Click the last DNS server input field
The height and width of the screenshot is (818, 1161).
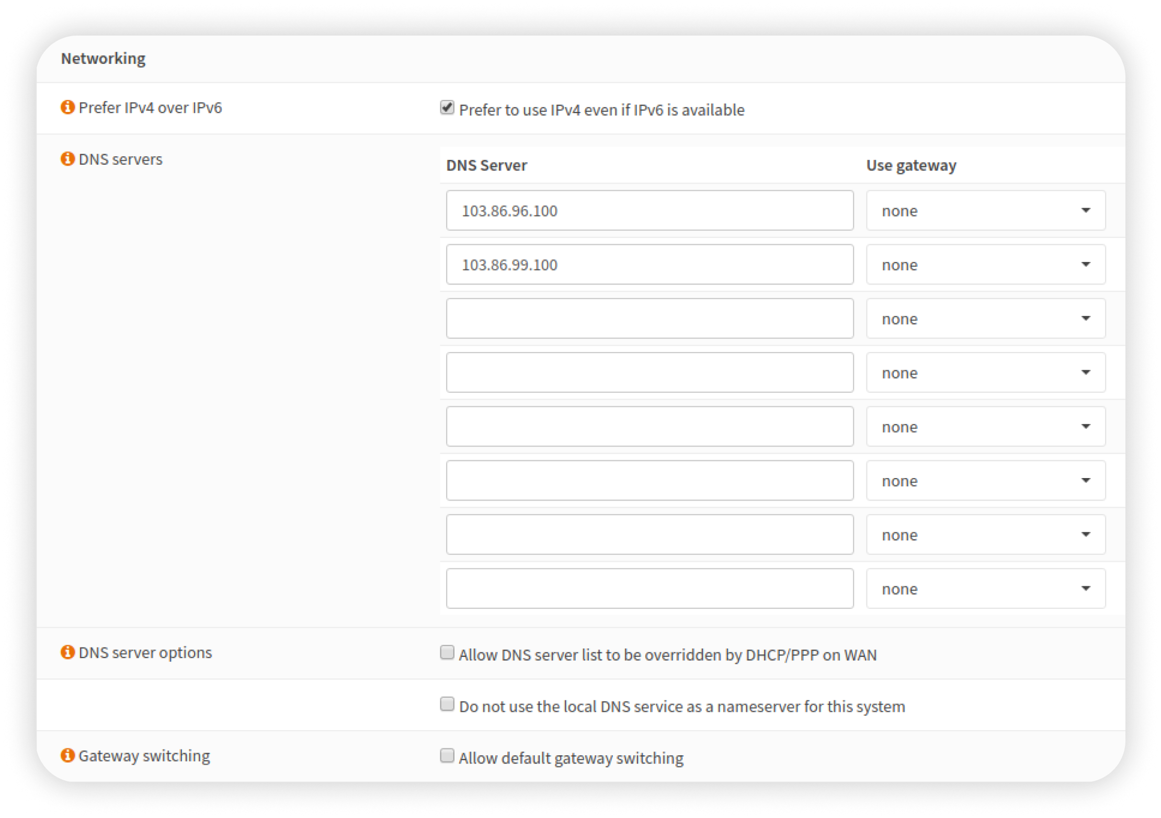pyautogui.click(x=650, y=588)
